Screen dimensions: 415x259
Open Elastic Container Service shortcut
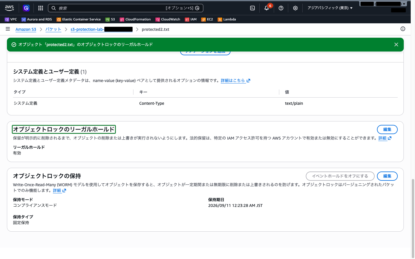click(79, 19)
